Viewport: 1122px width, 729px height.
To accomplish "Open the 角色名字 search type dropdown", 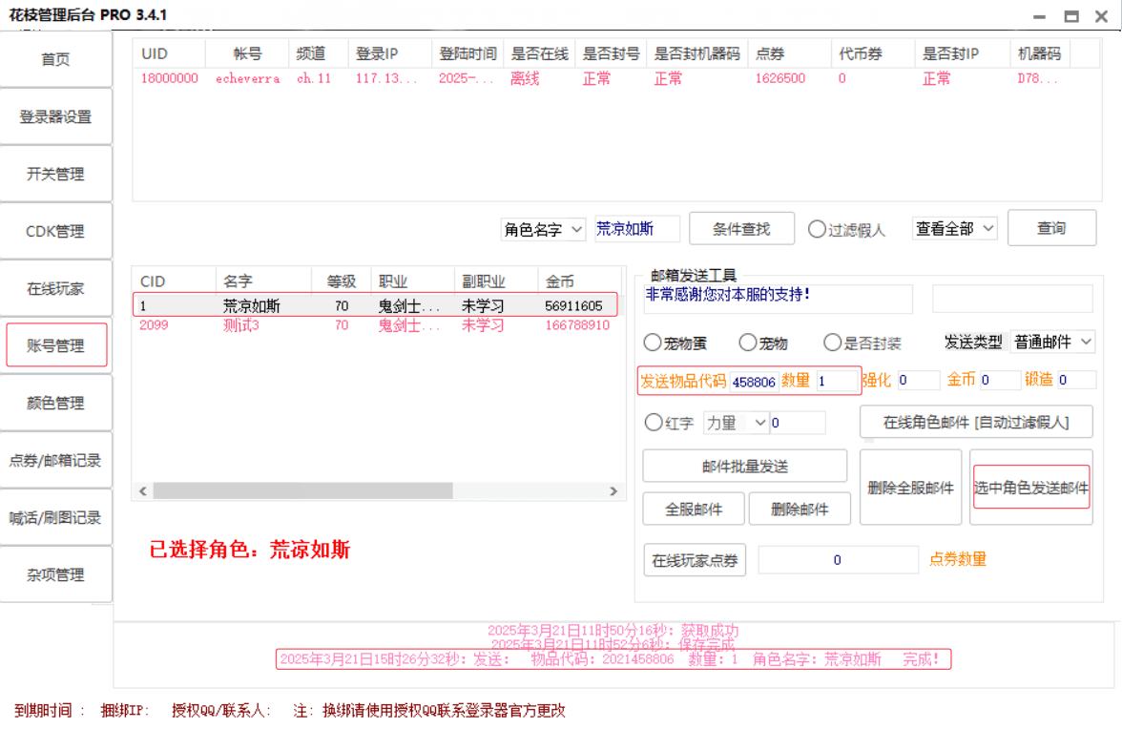I will click(x=544, y=229).
